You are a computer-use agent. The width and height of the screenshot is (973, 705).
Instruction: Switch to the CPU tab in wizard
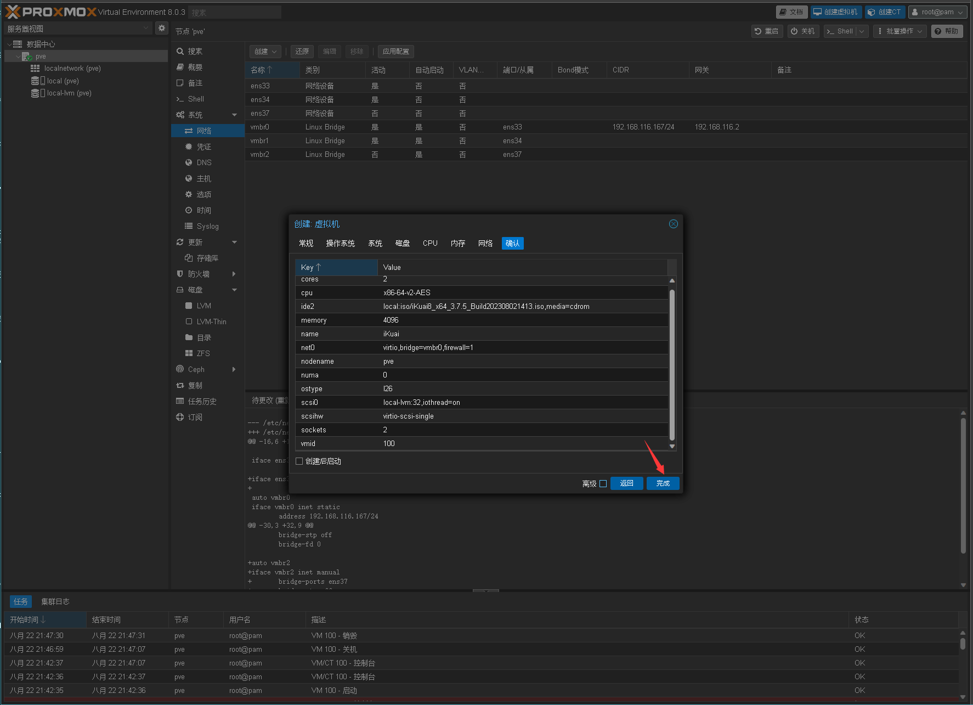click(x=430, y=243)
